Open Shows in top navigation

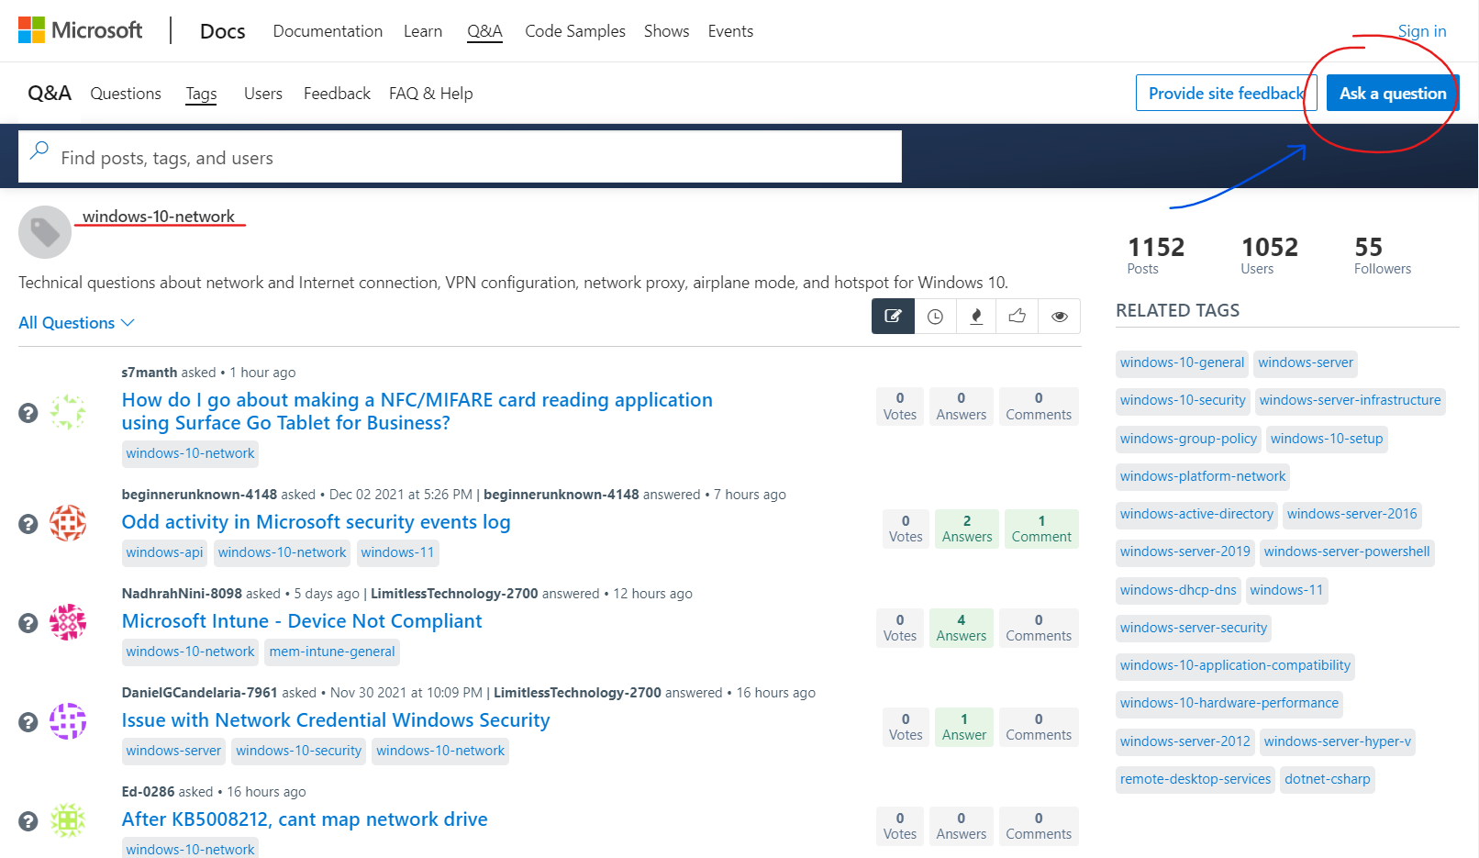click(666, 31)
